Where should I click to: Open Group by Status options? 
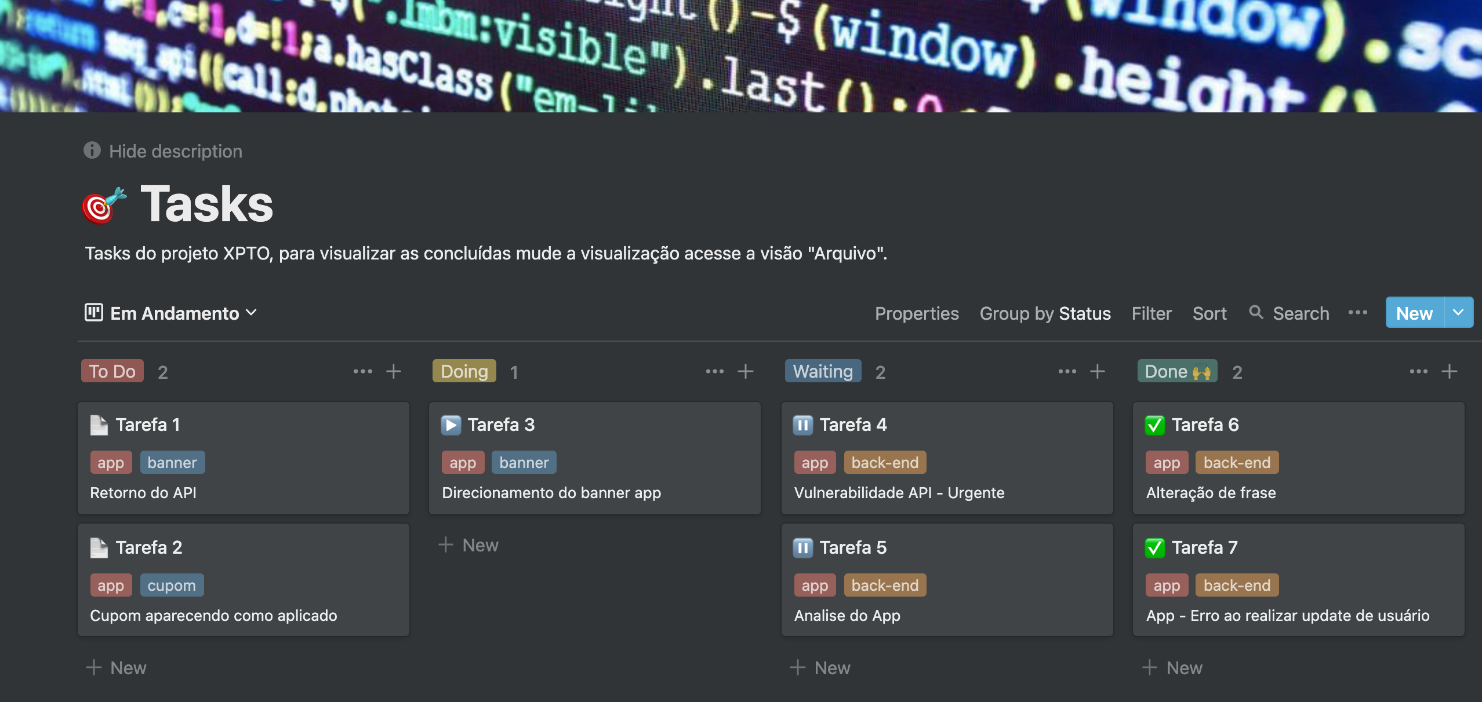(x=1045, y=313)
